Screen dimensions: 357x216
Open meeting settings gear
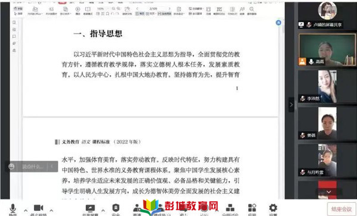[x=273, y=209]
